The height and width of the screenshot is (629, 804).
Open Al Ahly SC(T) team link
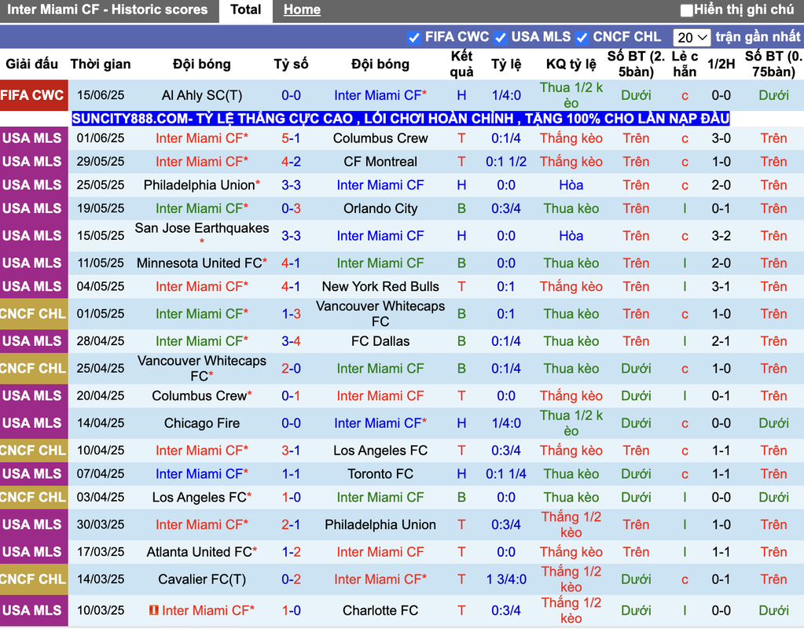(201, 95)
